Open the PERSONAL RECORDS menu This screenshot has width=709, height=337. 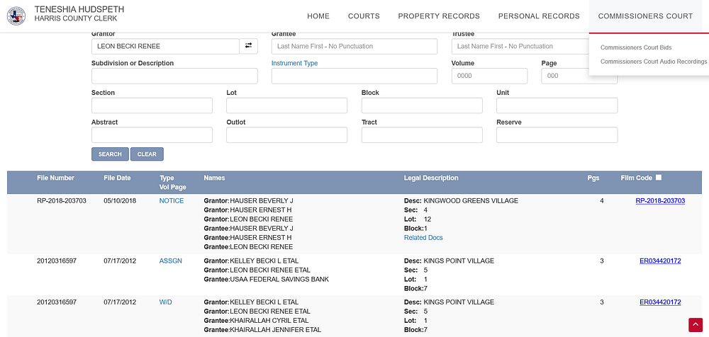point(539,16)
